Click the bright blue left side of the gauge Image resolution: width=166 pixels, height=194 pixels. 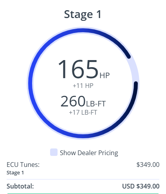pyautogui.click(x=31, y=83)
